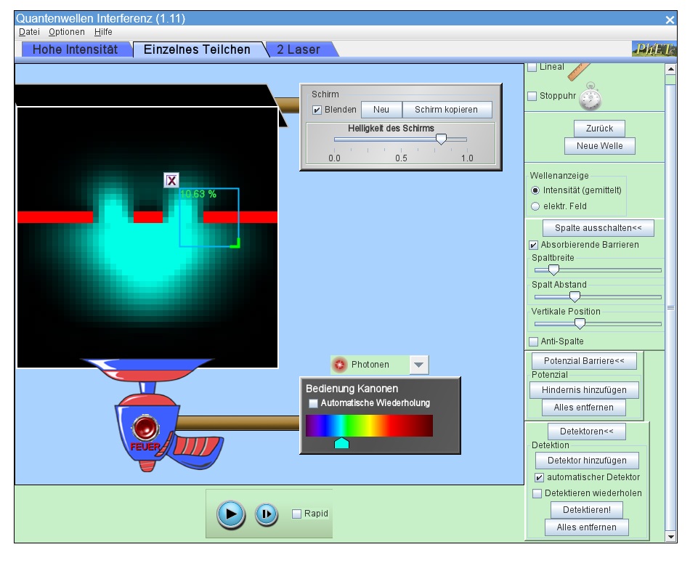Click the Neue Welle button

tap(600, 146)
